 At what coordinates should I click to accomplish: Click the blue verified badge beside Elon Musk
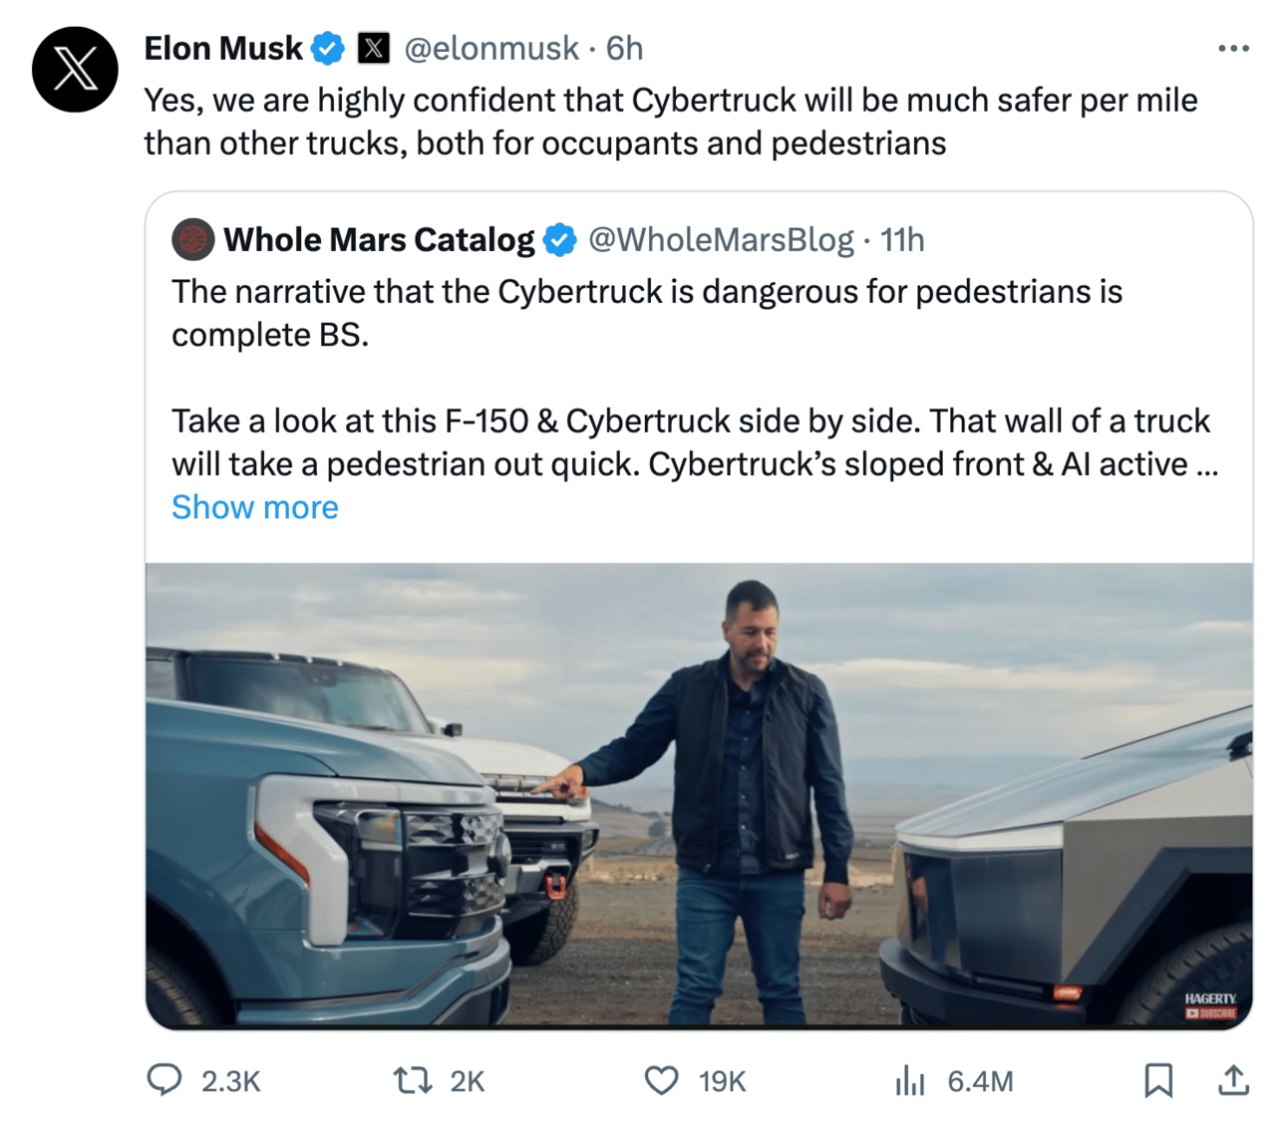tap(328, 48)
